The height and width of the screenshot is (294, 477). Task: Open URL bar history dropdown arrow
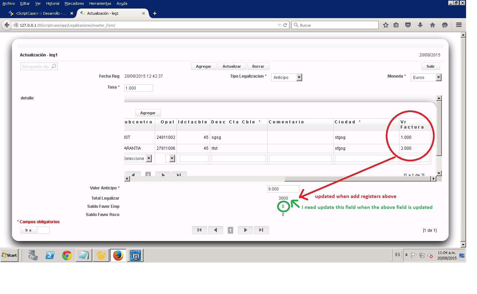pos(279,25)
